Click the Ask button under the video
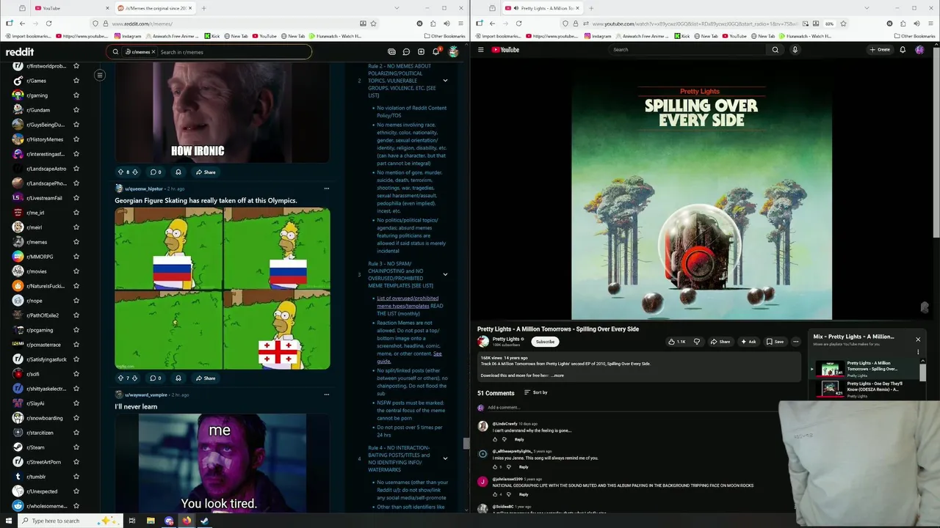 748,342
